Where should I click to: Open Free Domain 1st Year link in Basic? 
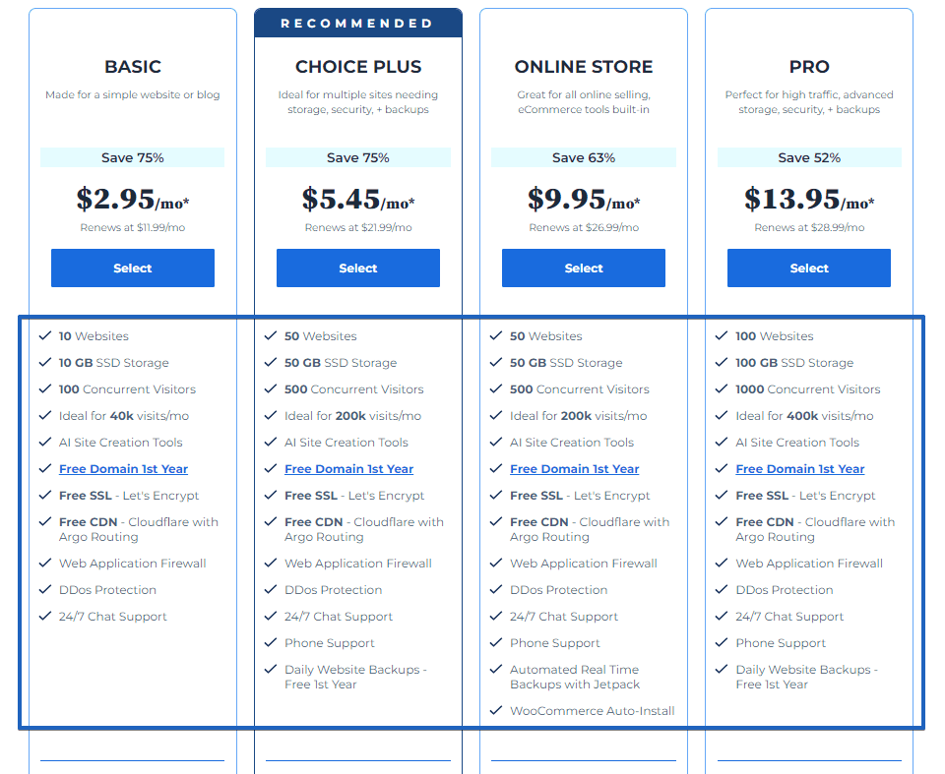(124, 468)
